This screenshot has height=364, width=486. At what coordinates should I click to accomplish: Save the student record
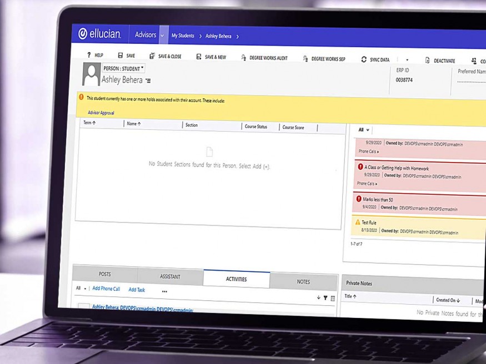(x=127, y=56)
